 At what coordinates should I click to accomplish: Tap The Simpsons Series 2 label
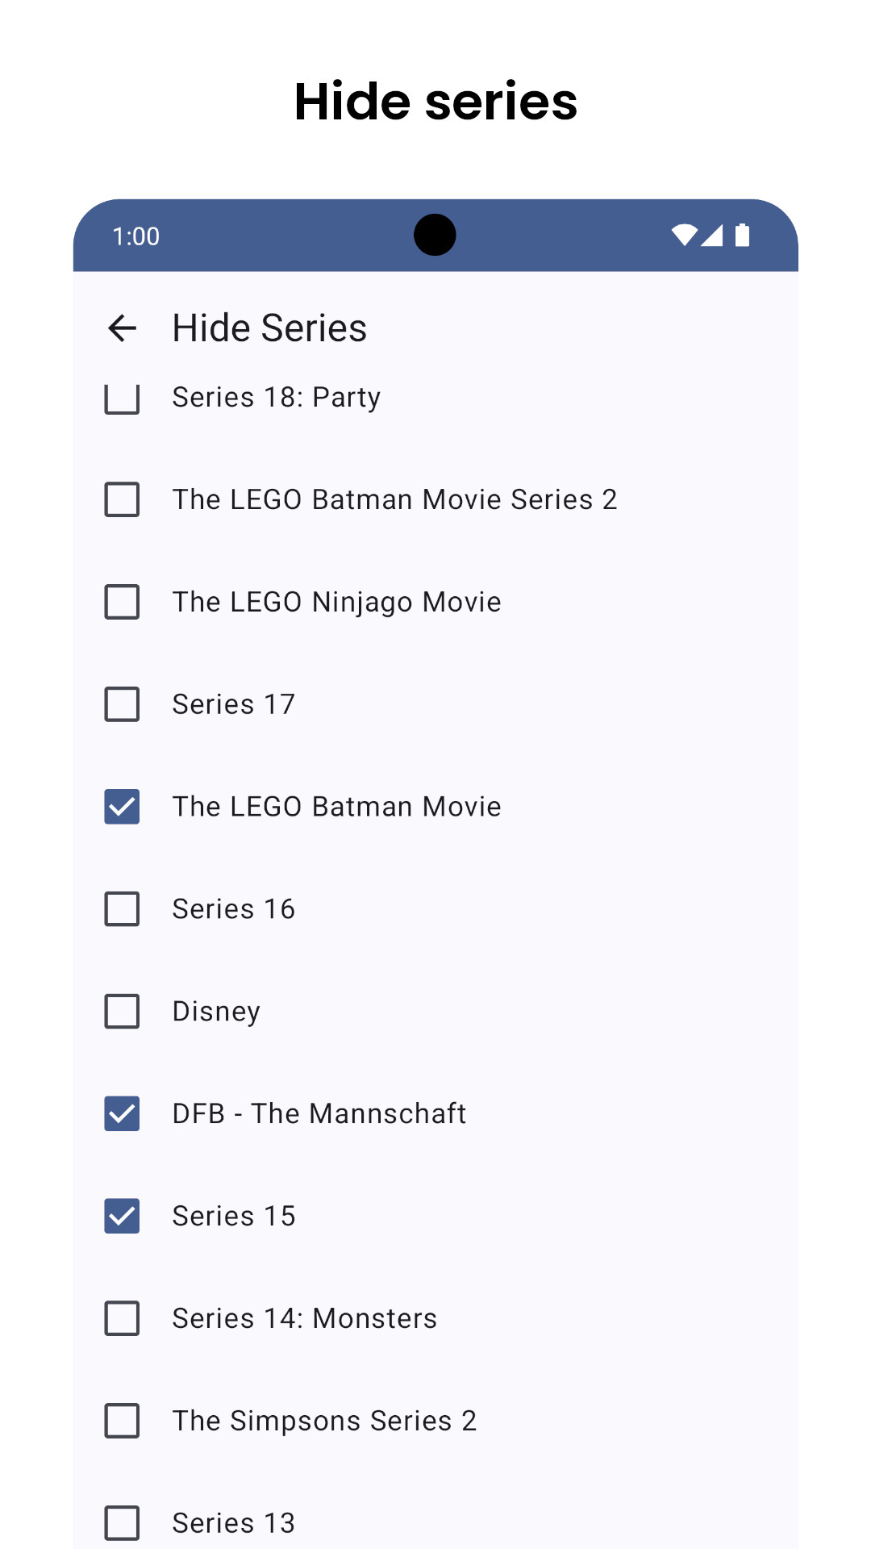pos(324,1421)
